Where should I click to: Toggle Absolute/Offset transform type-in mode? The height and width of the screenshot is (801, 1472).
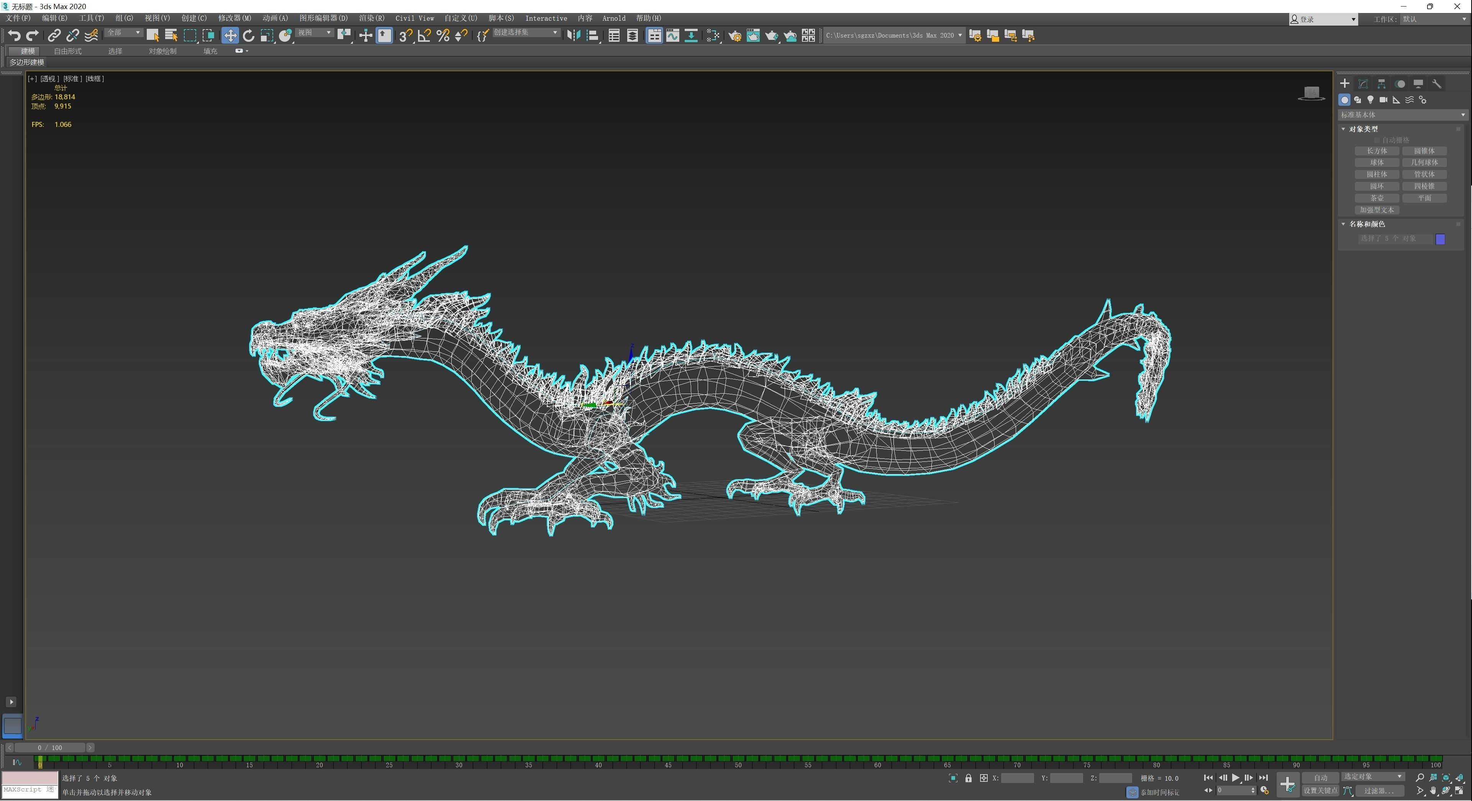[x=984, y=778]
